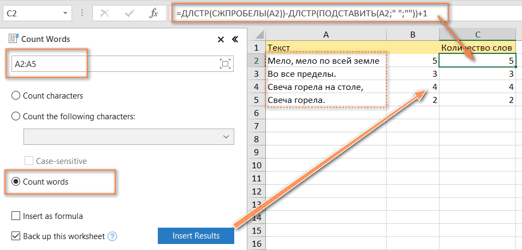Screen dimensions: 522x250
Task: Close the Count Words pane
Action: 221,39
